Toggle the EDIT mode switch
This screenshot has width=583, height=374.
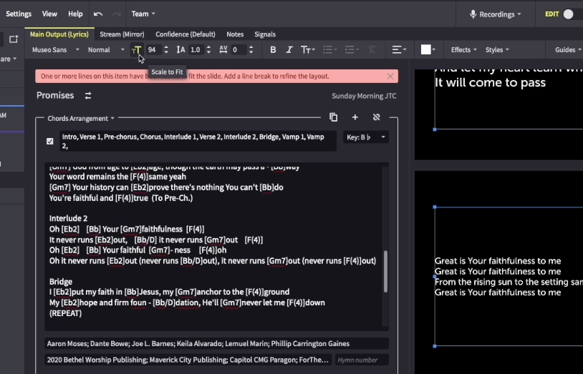[x=568, y=14]
